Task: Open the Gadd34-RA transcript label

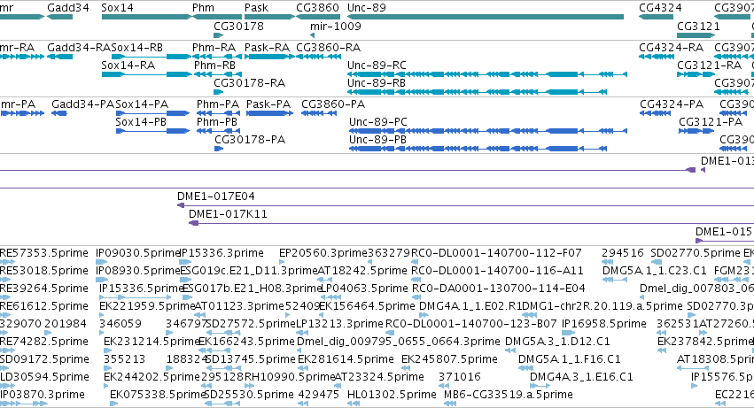Action: click(79, 48)
